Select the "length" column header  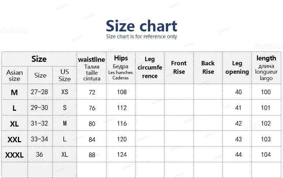point(266,58)
